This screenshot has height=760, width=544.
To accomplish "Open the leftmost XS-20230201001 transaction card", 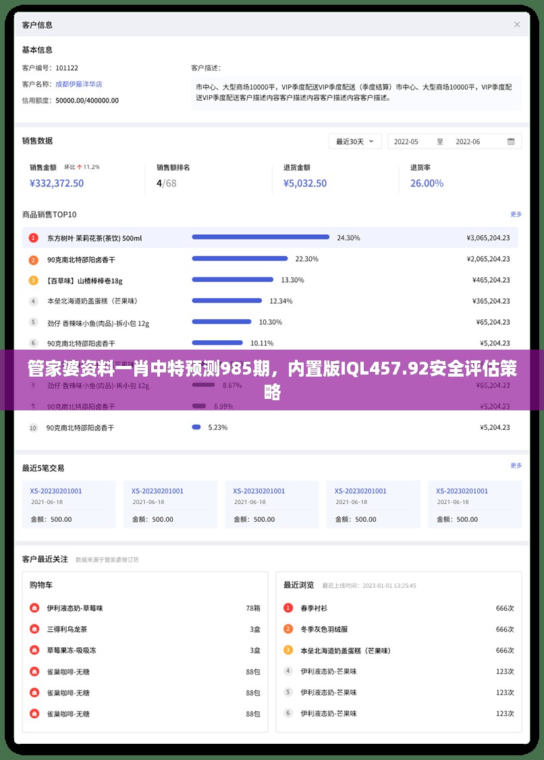I will [69, 504].
